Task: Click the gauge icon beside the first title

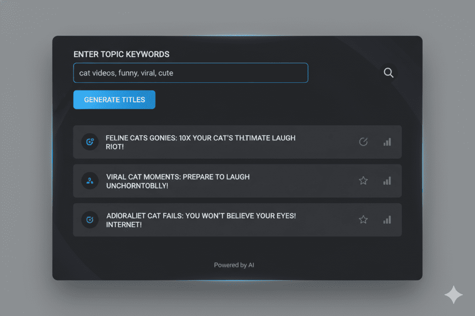Action: click(x=90, y=142)
